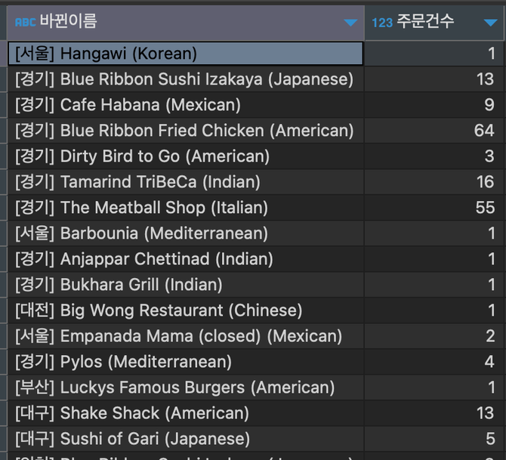Viewport: 506px width, 460px height.
Task: Select the '[대구] Shake Shack (American)' cell
Action: pyautogui.click(x=186, y=413)
